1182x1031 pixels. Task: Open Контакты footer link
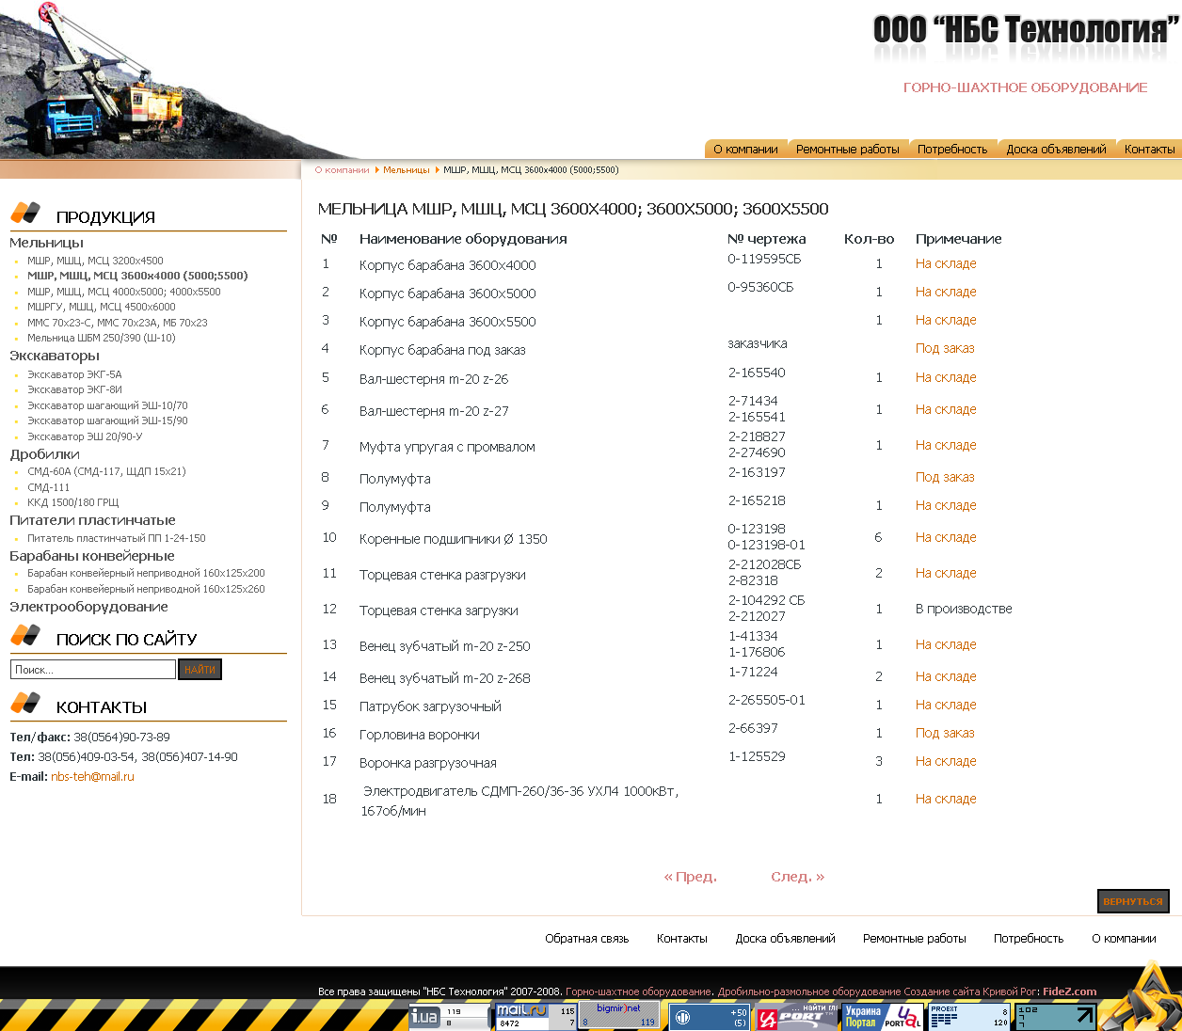(682, 939)
